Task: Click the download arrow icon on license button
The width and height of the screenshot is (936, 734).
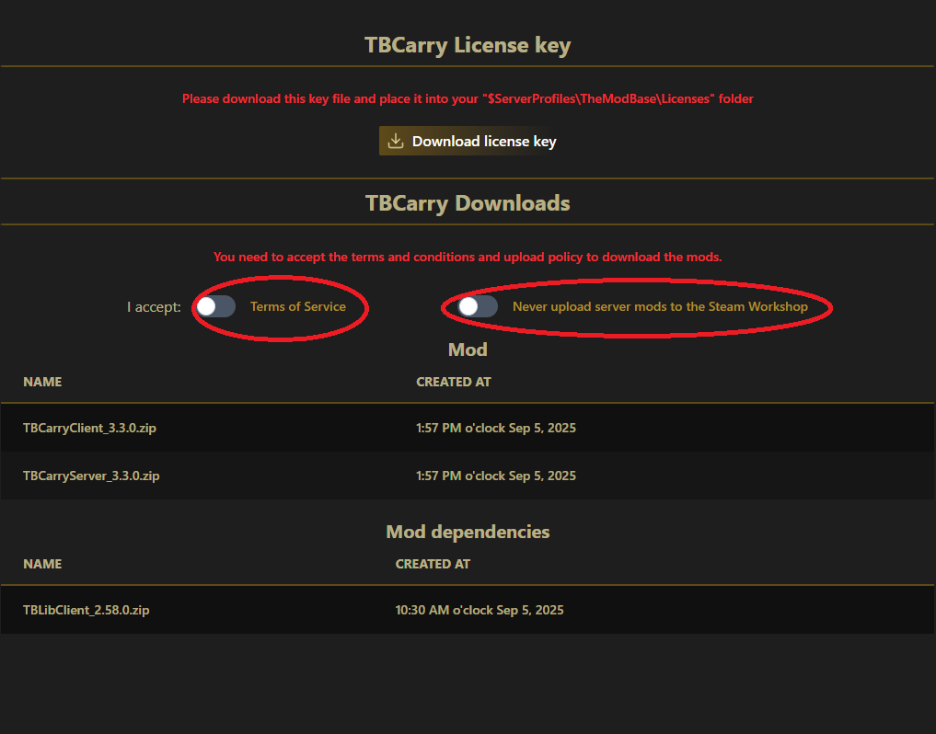Action: [396, 141]
